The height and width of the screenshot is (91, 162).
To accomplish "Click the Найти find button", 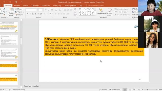I will (135, 9).
